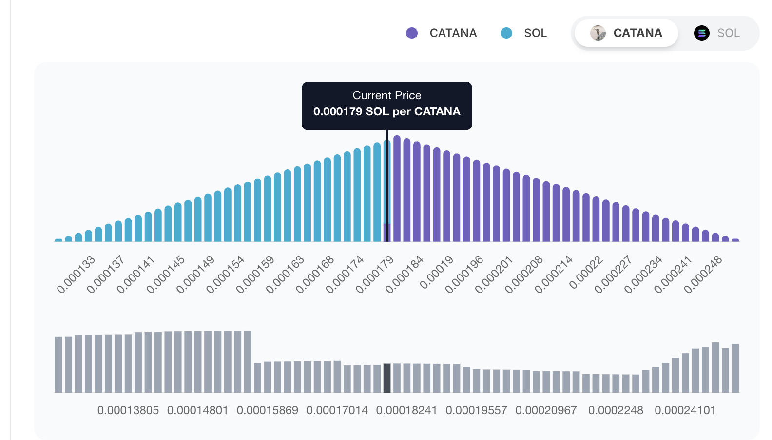Click the rightmost gray histogram bar
Screen dimensions: 772x440
735,368
